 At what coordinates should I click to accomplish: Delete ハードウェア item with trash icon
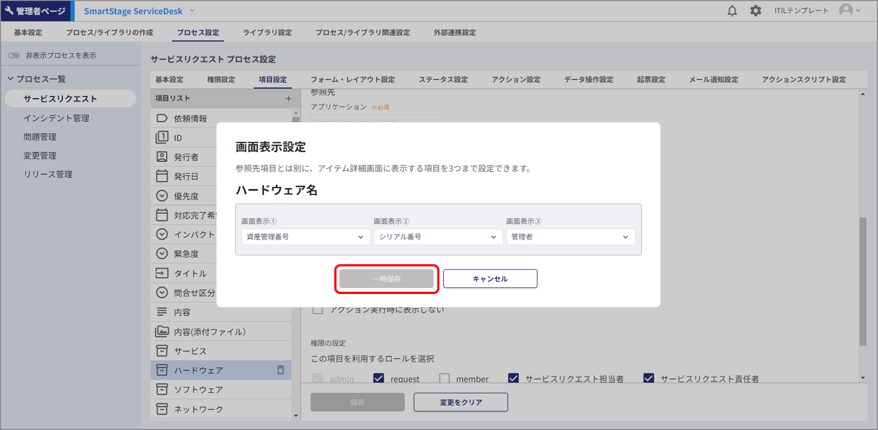click(280, 370)
